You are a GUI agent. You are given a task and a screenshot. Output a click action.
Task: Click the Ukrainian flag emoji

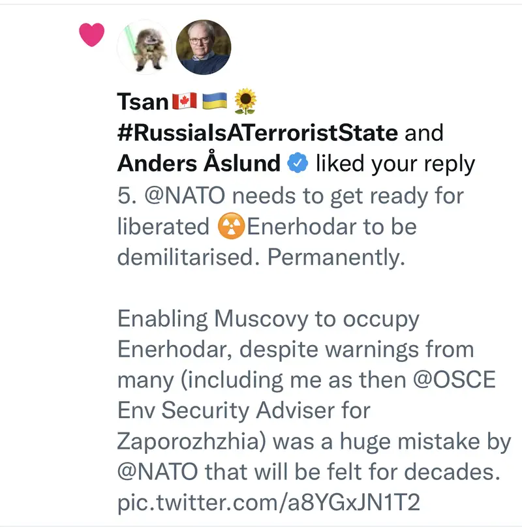coord(213,102)
